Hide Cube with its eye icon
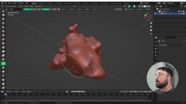The image size is (186, 104). 181,14
